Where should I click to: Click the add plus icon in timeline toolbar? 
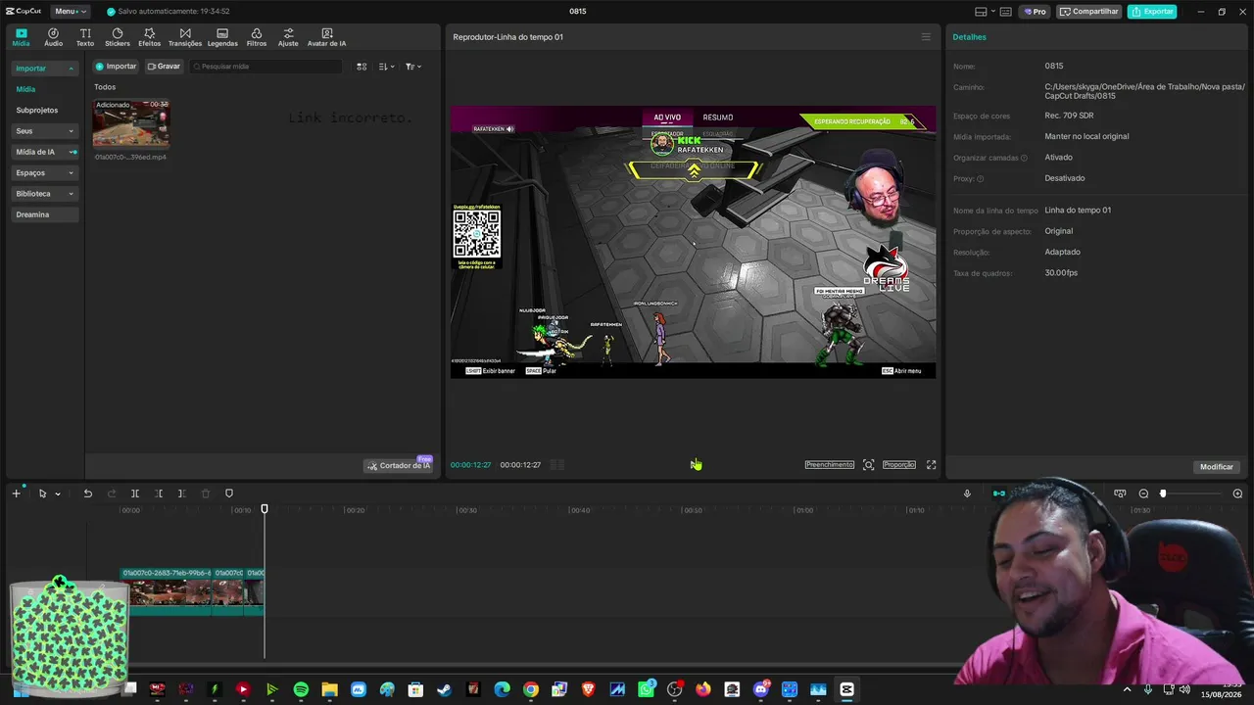click(16, 493)
